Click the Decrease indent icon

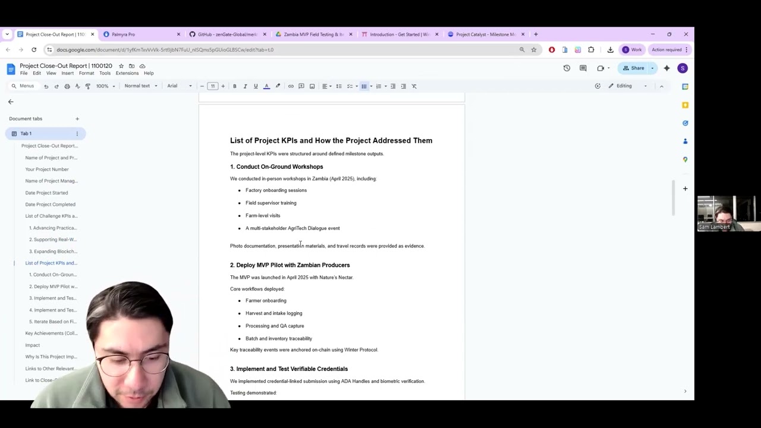[x=393, y=86]
